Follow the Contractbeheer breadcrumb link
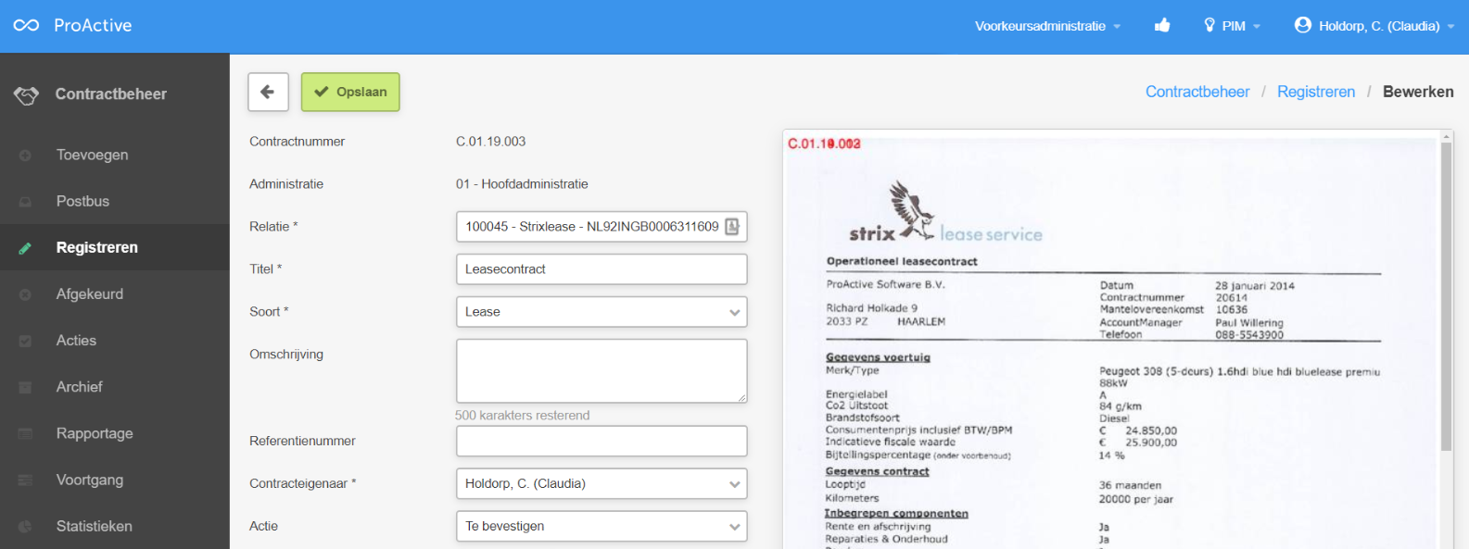 coord(1197,92)
